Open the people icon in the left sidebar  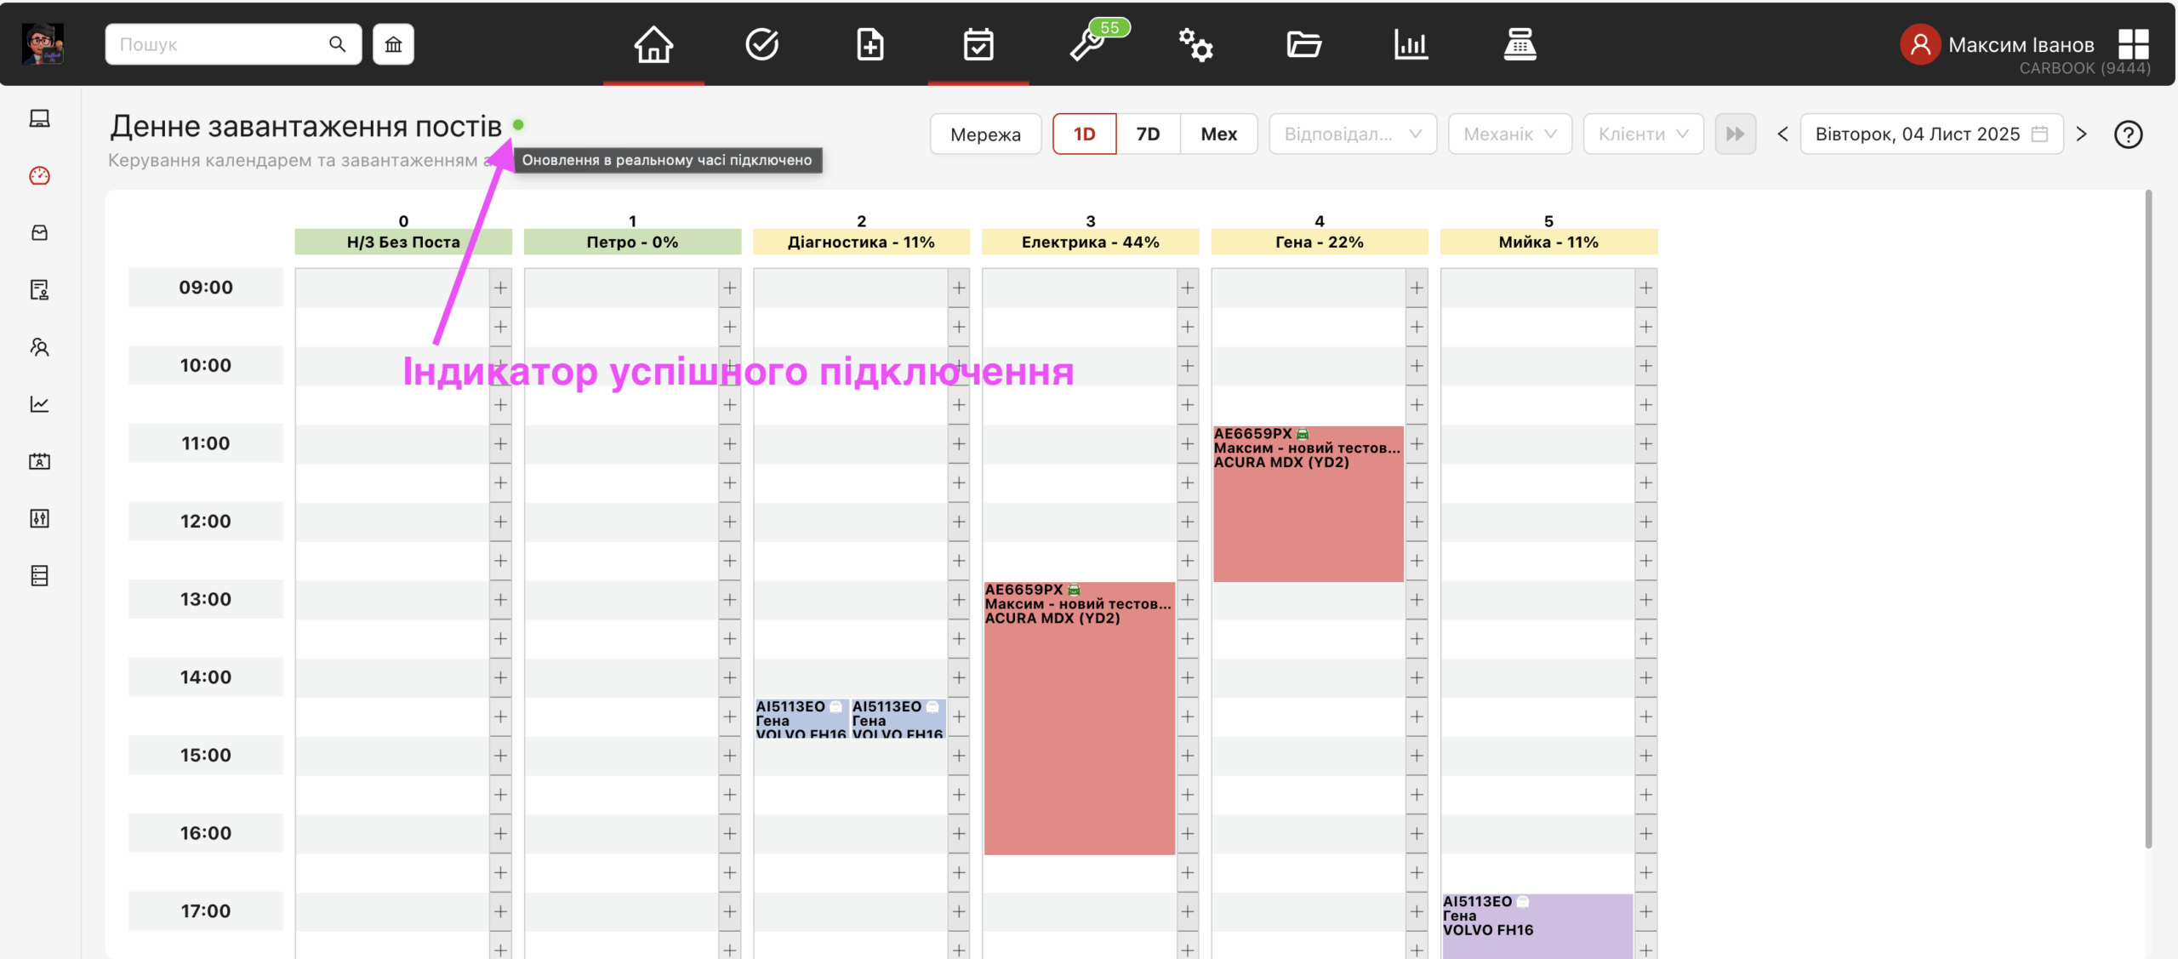pos(39,347)
